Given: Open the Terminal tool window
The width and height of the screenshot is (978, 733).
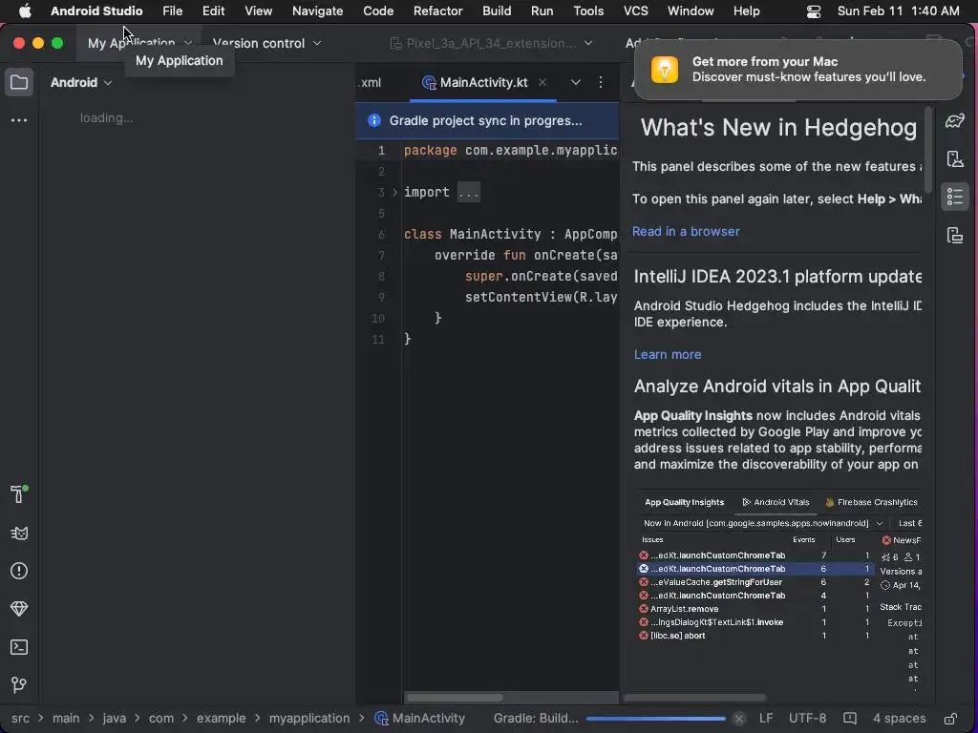Looking at the screenshot, I should (x=19, y=647).
